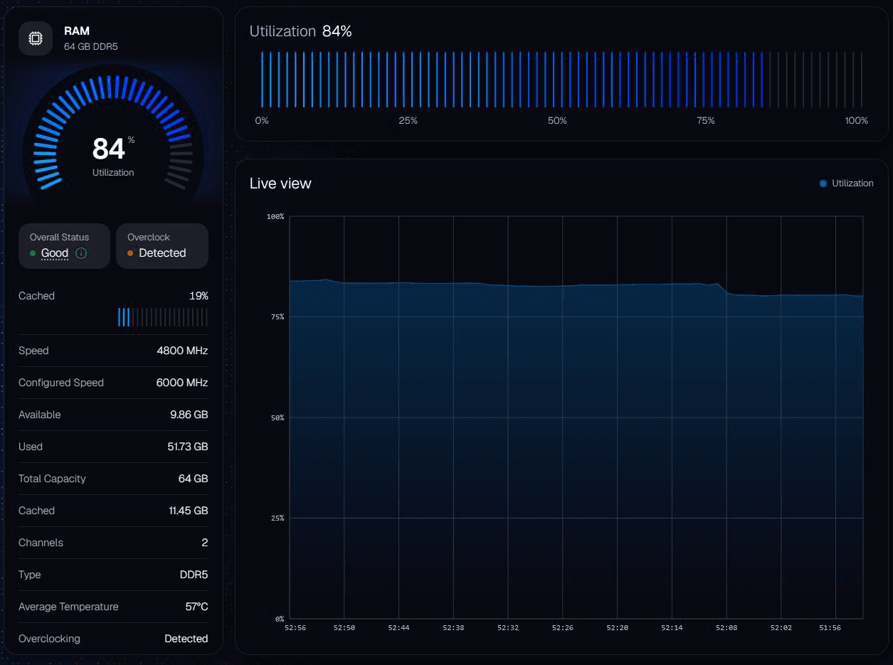
Task: Click the 52:32 time axis label
Action: coord(508,628)
